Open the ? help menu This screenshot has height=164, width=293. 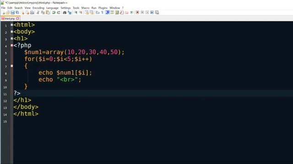(123, 8)
